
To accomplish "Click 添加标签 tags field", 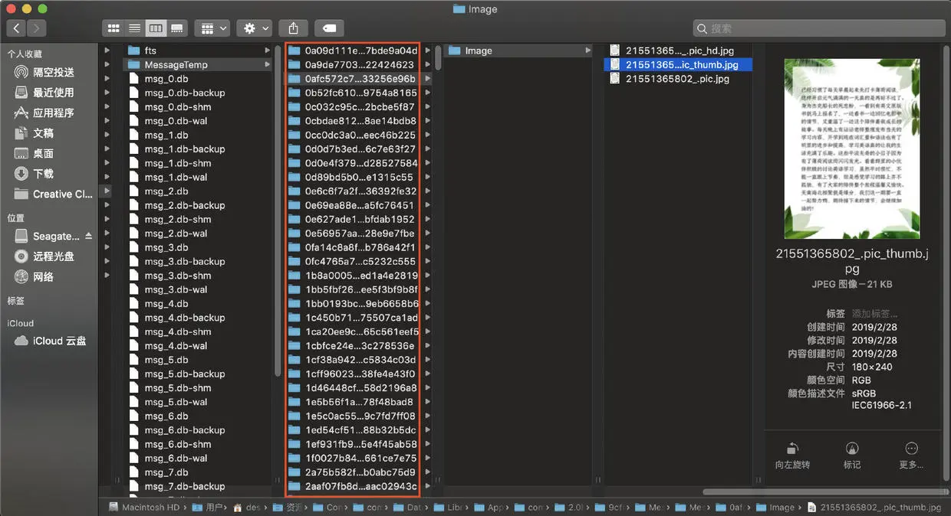I will (874, 314).
